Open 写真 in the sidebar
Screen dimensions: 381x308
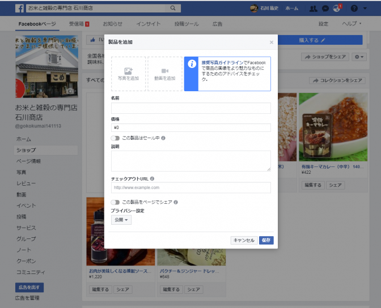pyautogui.click(x=21, y=172)
